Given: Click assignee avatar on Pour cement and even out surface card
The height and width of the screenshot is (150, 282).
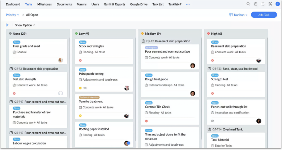Looking at the screenshot, I should 193,66.
